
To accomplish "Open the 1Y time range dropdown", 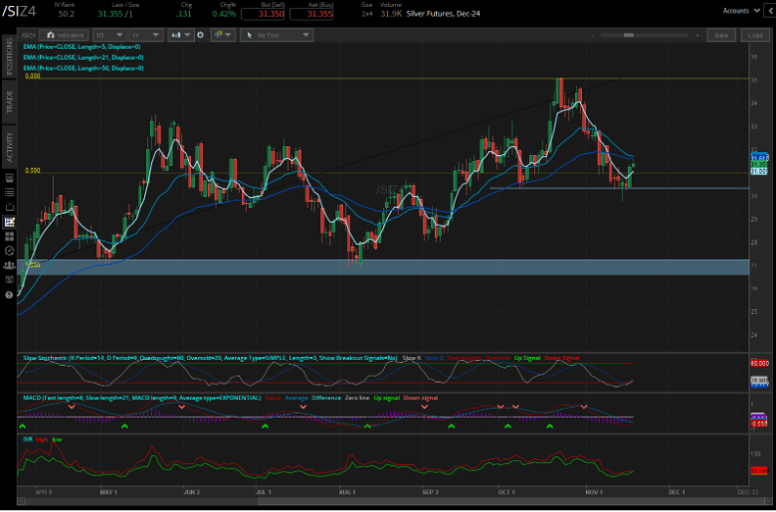I will [x=145, y=35].
